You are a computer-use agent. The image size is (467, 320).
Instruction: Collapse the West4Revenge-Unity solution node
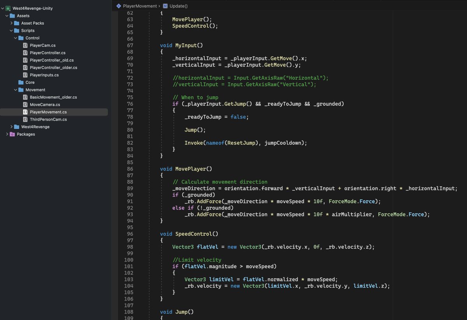2,8
